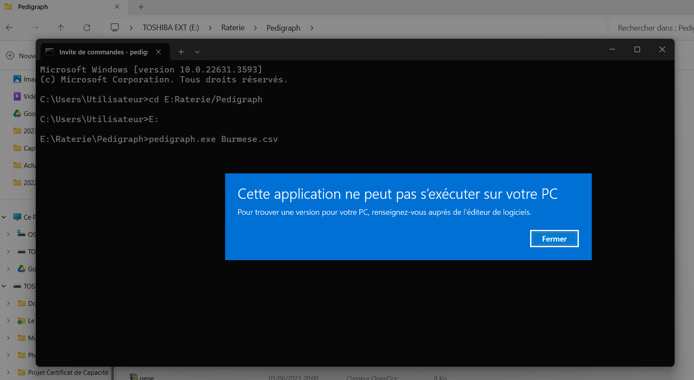Viewport: 694px width, 380px height.
Task: Expand the Mu folder node
Action: point(8,338)
